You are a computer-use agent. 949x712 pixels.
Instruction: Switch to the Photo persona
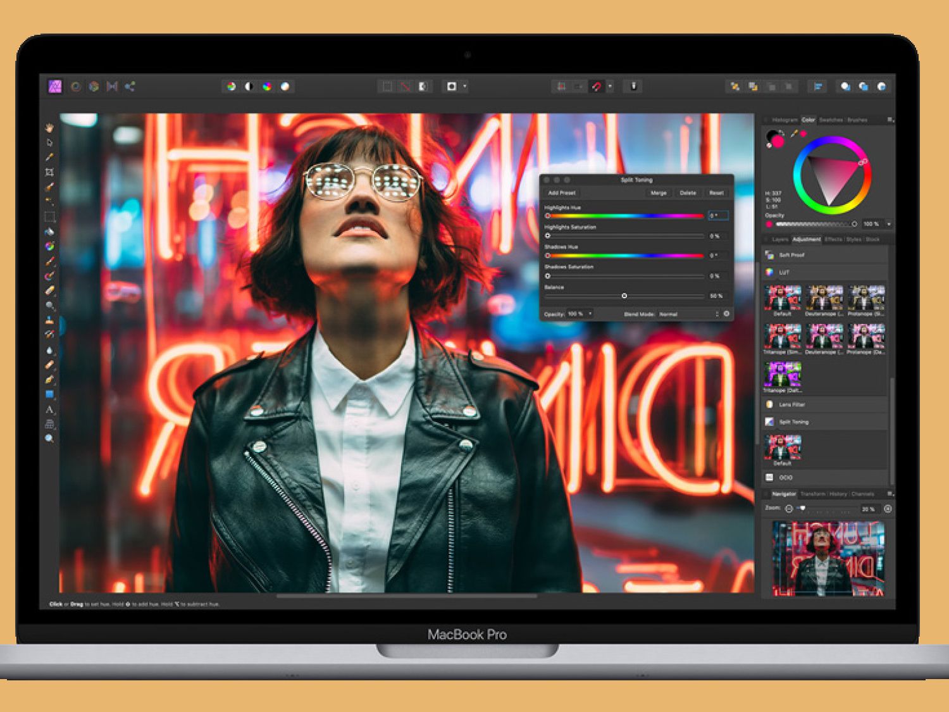click(x=55, y=86)
